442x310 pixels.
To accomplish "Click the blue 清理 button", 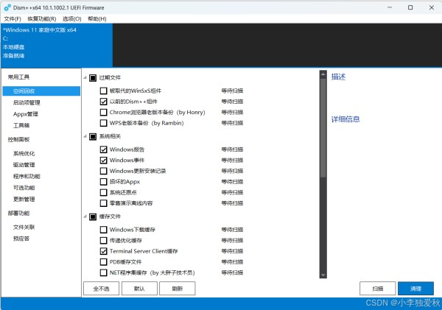I will point(415,289).
